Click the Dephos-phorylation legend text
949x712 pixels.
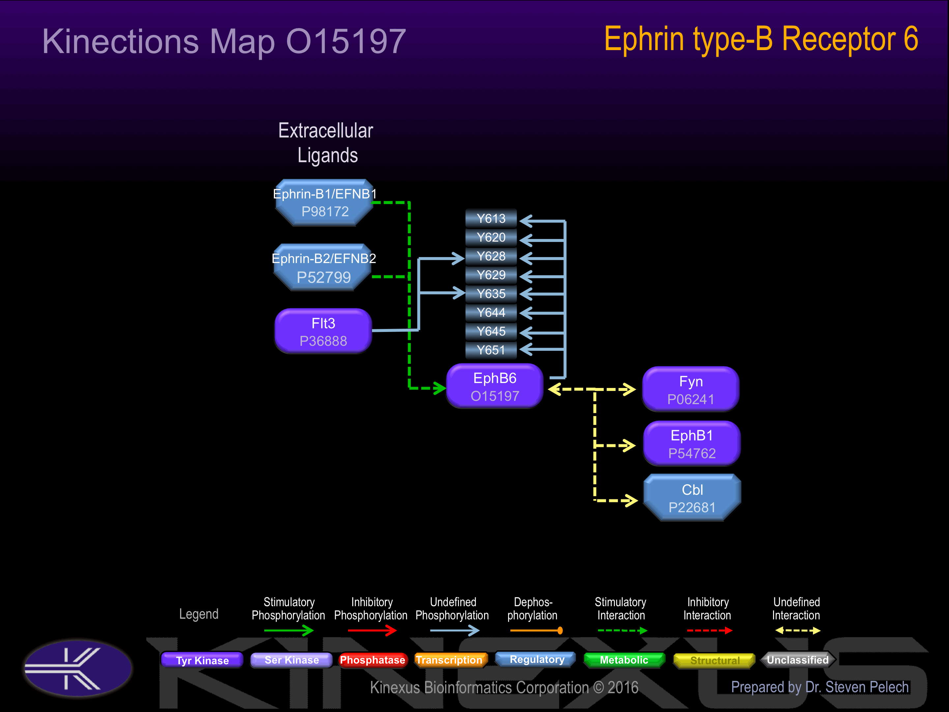point(532,608)
